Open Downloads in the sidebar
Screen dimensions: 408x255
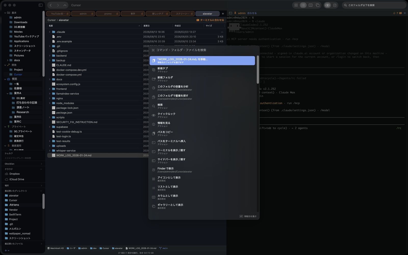(20, 22)
